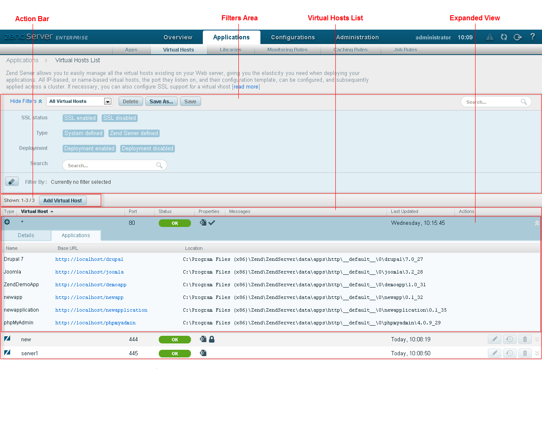The width and height of the screenshot is (542, 437).
Task: Collapse the filters with 'Hide Filters'
Action: (x=26, y=101)
